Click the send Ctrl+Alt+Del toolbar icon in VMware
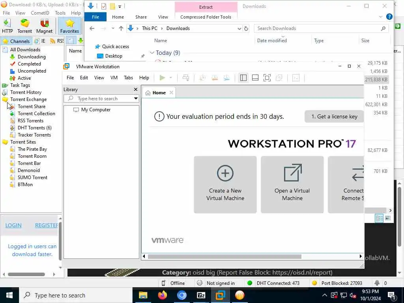The image size is (404, 303). tap(186, 78)
